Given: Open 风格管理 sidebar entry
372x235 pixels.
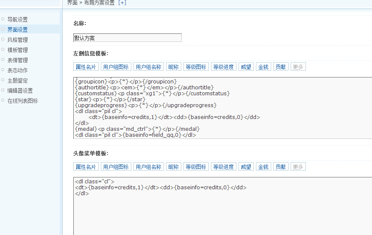Looking at the screenshot, I should click(17, 40).
